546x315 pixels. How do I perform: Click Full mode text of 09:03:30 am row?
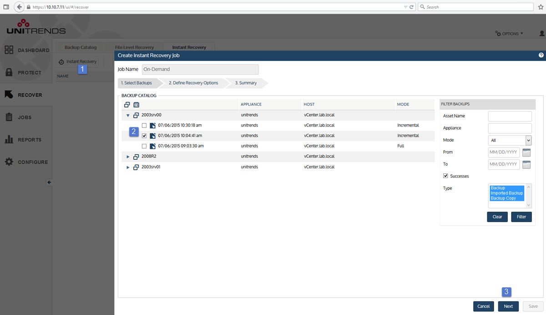[x=400, y=146]
